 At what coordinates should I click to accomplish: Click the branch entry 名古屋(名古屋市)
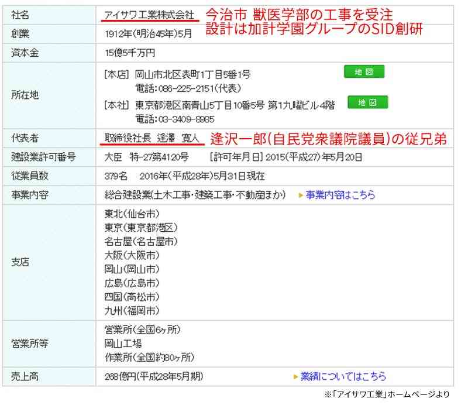(x=141, y=241)
